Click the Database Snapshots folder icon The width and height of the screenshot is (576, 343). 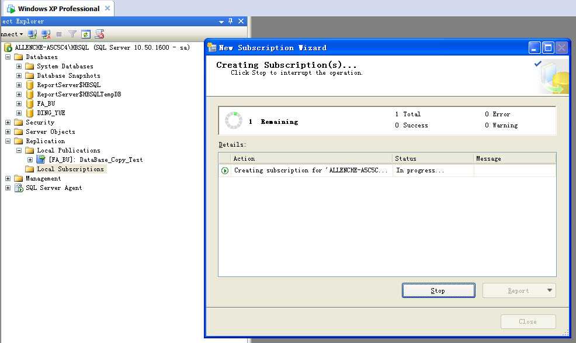30,76
